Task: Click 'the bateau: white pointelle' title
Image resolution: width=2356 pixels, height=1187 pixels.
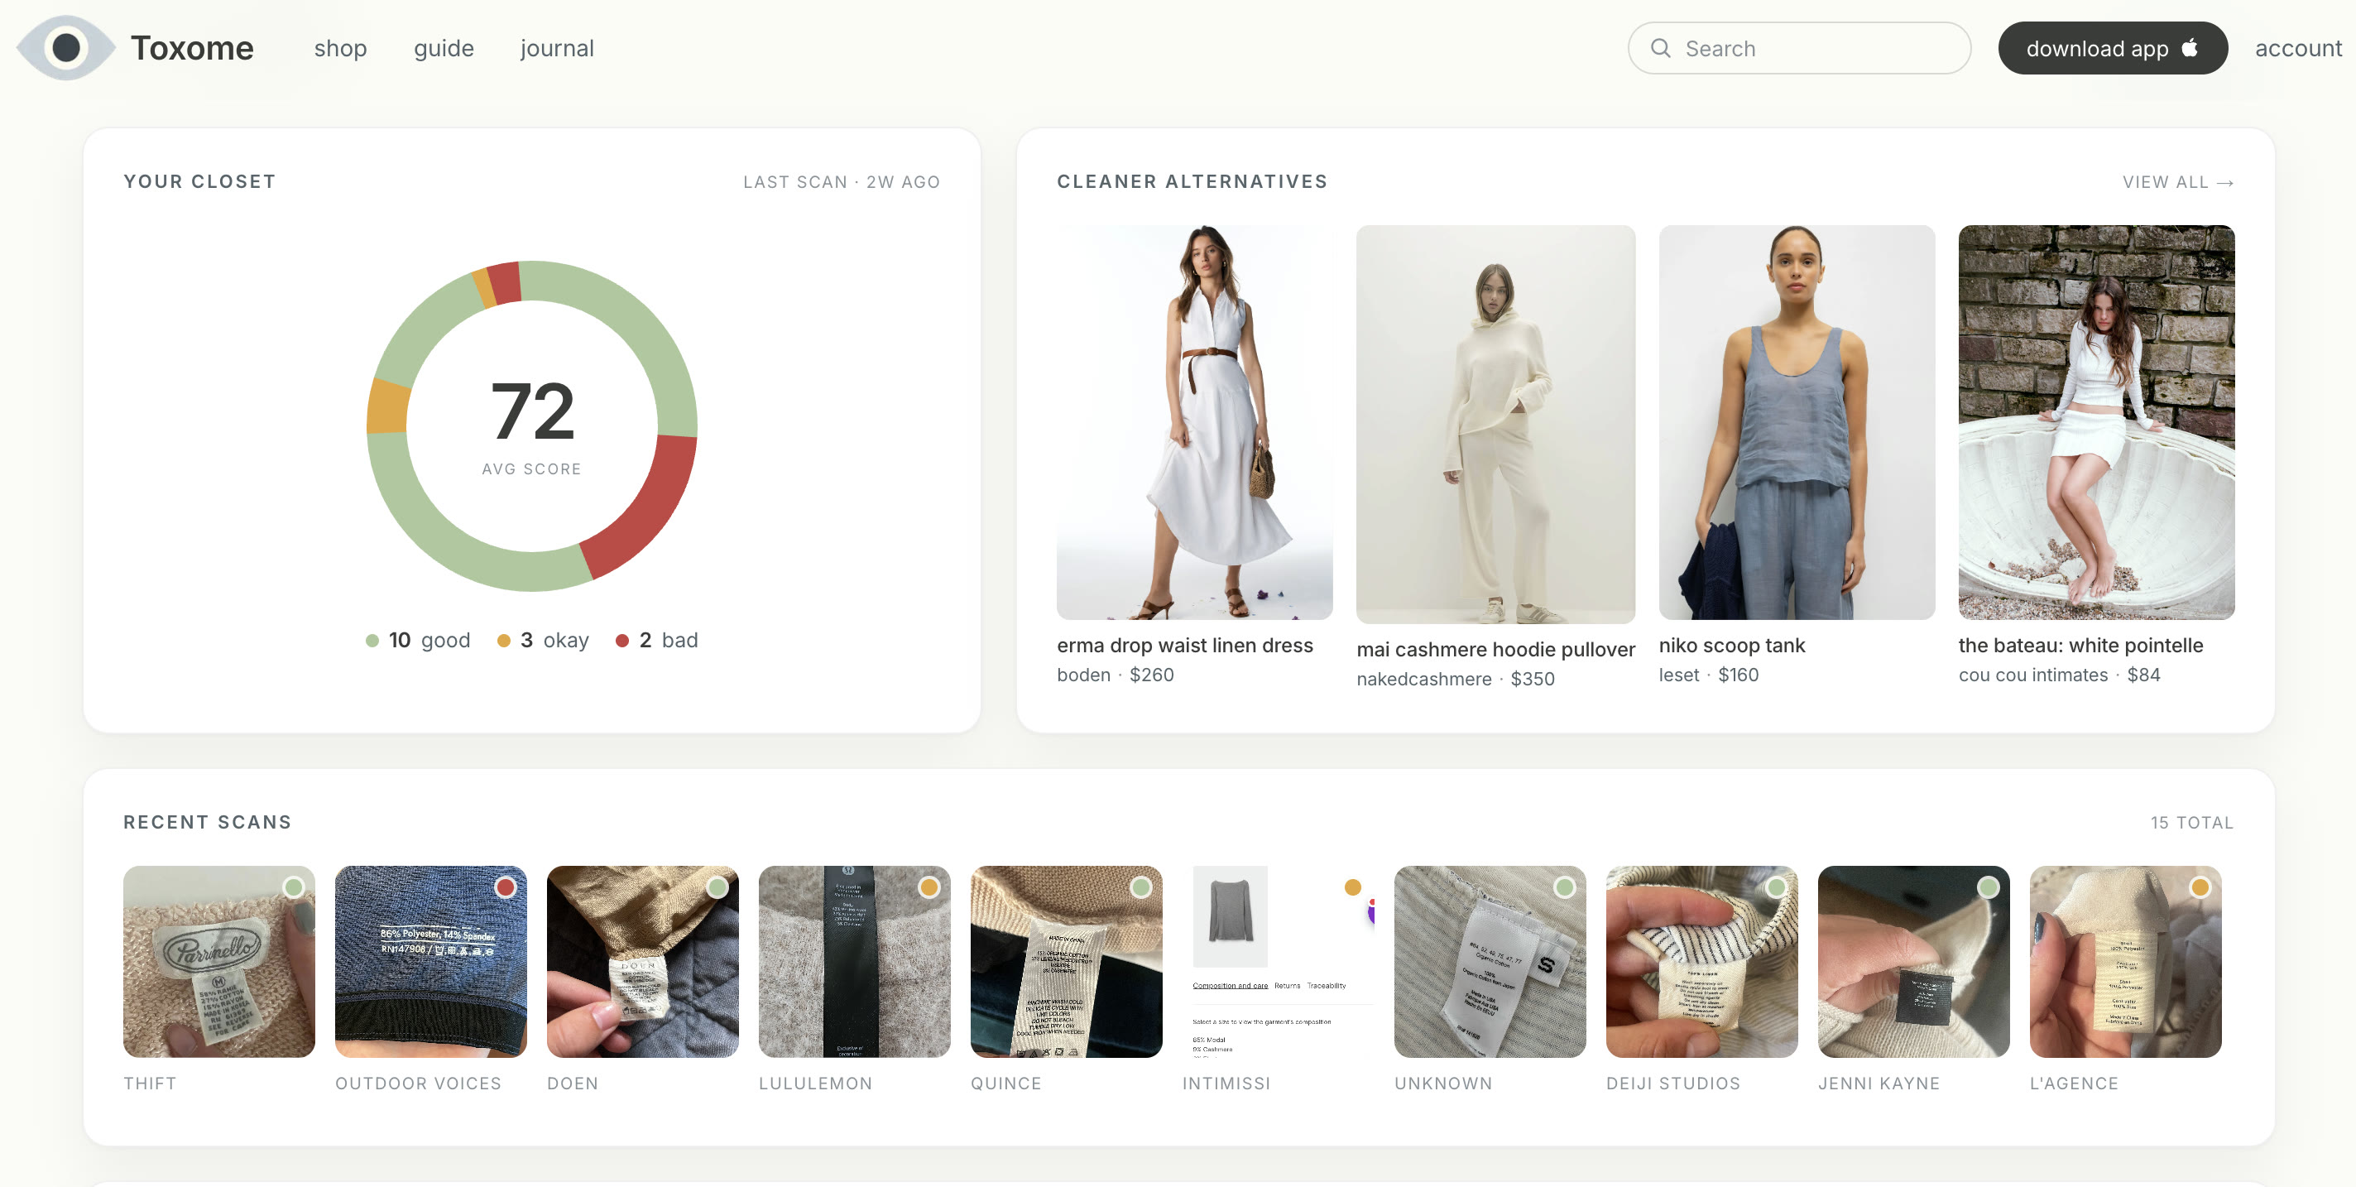Action: [2080, 645]
